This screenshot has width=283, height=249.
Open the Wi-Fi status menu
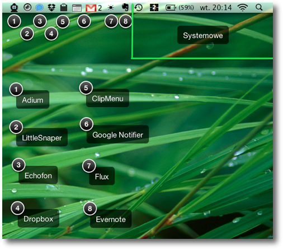click(242, 8)
